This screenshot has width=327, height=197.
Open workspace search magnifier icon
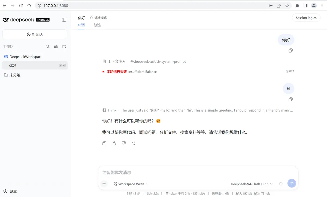pos(48,47)
